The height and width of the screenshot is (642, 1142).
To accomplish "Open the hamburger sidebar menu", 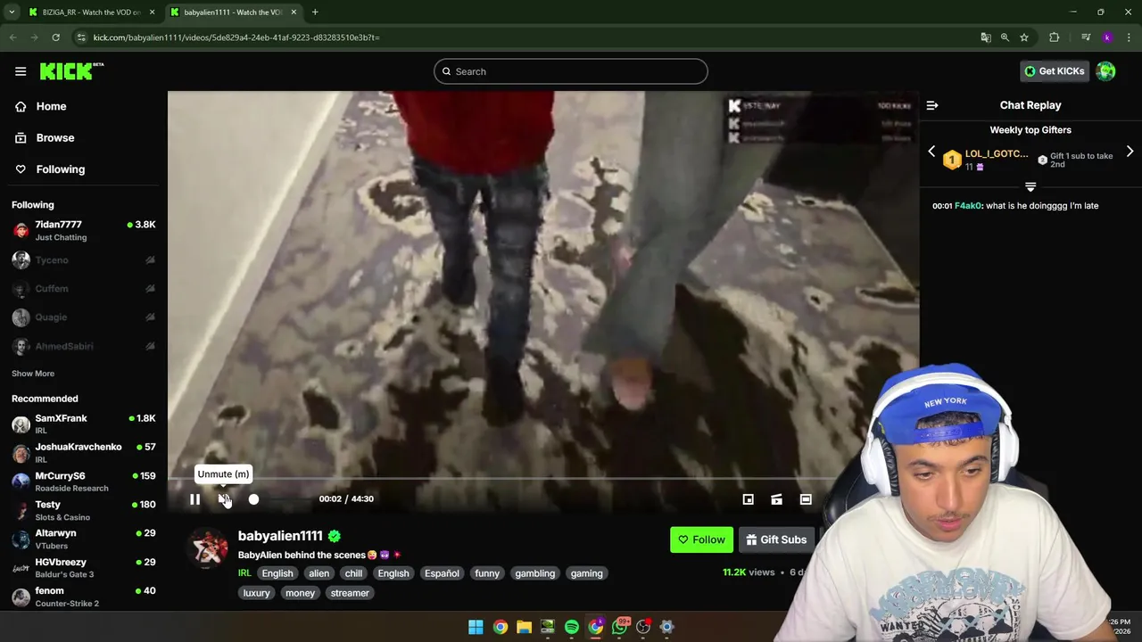I will click(21, 71).
